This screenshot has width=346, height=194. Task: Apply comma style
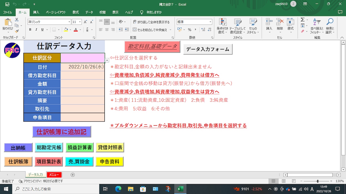(196, 29)
